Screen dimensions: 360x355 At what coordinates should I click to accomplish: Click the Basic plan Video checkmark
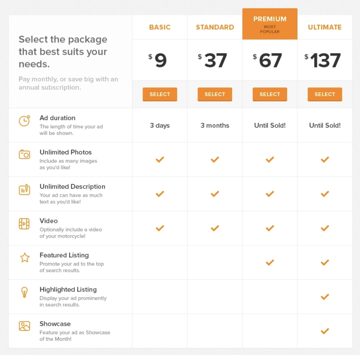point(160,228)
